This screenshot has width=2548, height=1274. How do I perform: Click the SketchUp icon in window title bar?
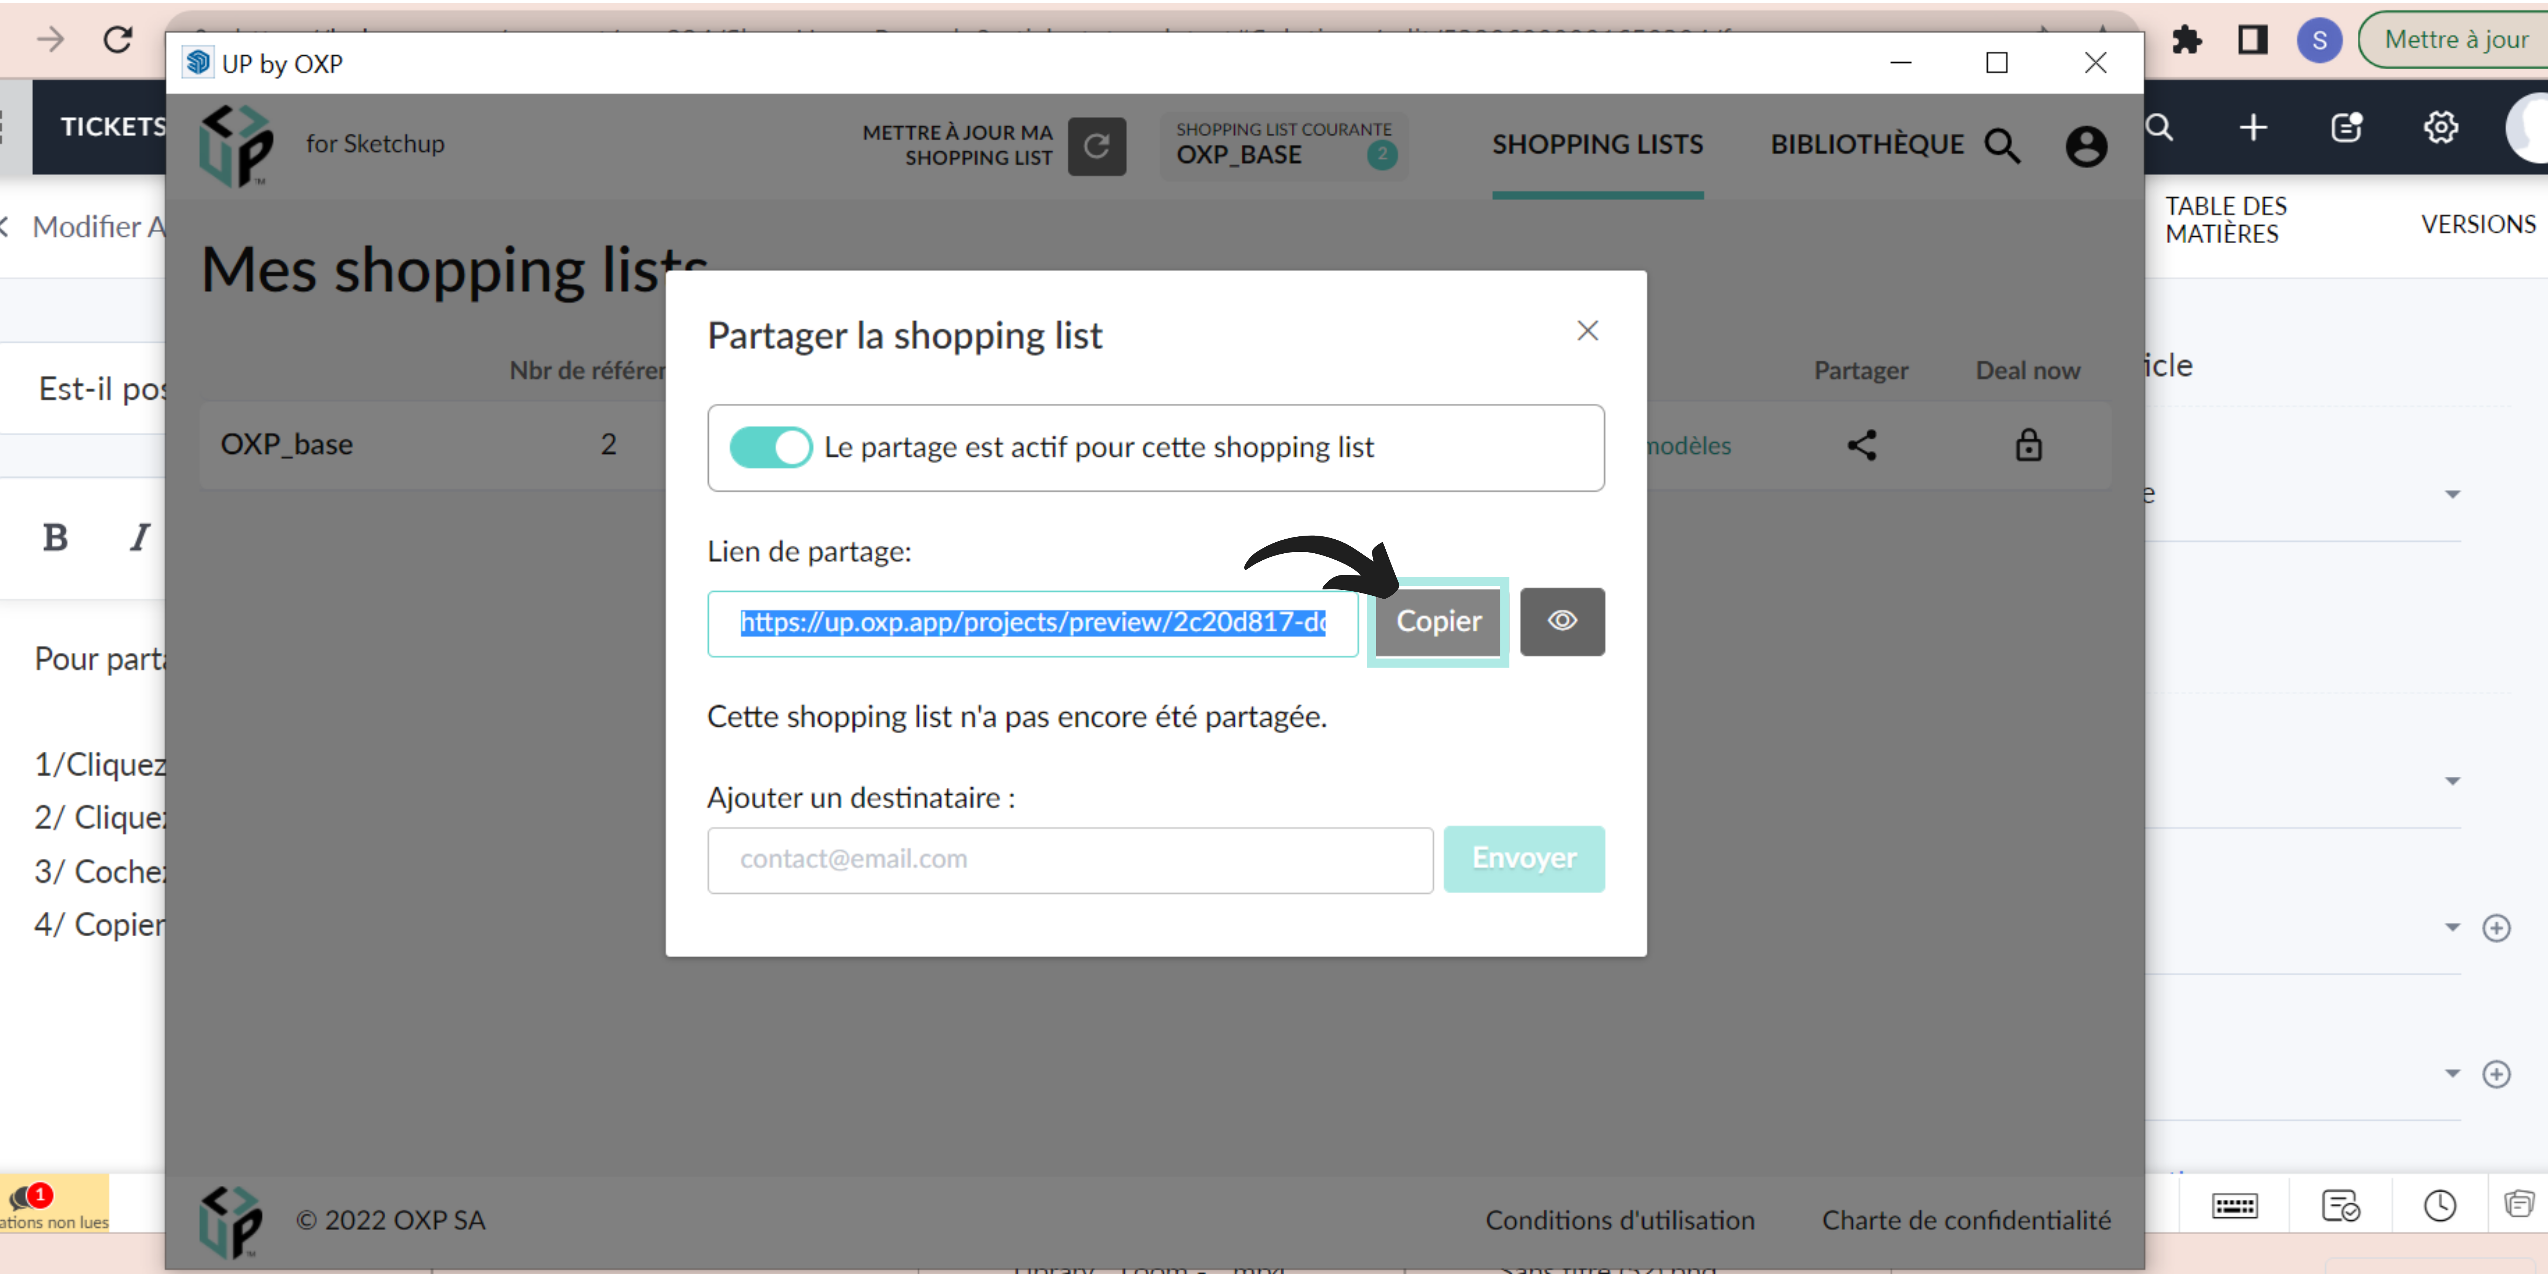tap(198, 62)
